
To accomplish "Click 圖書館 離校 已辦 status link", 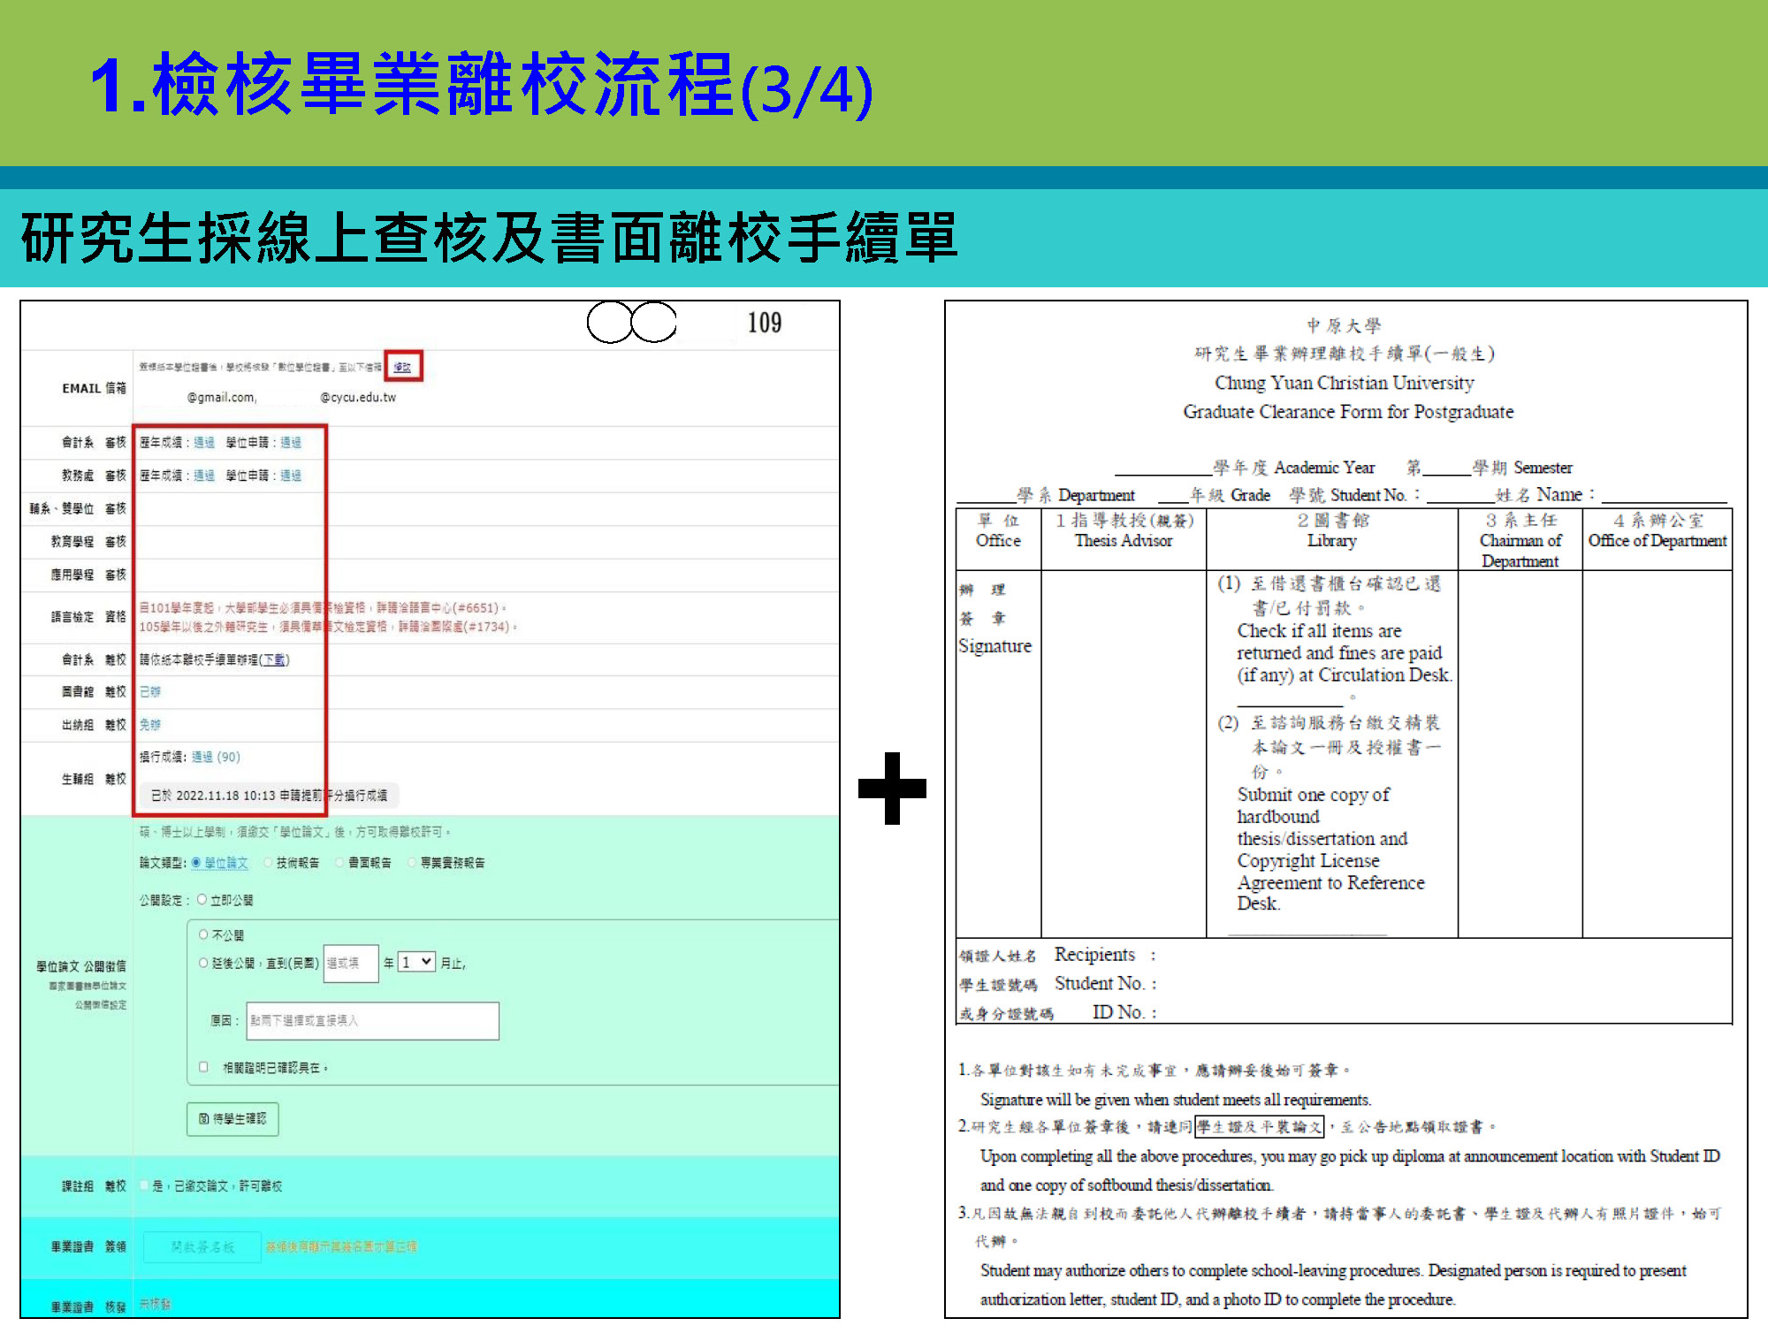I will (150, 691).
